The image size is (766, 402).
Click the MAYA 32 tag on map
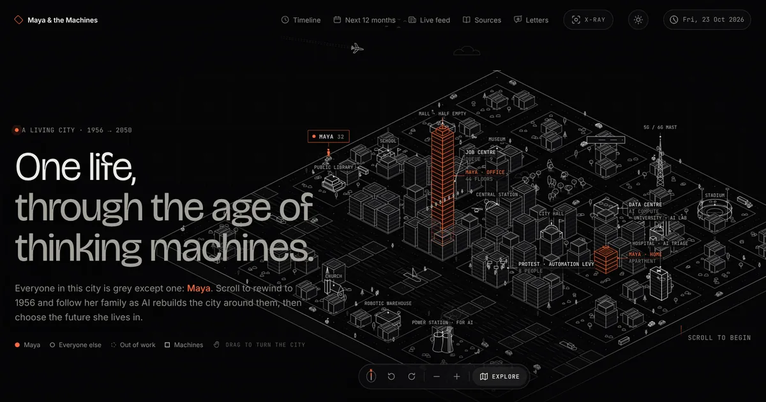click(329, 137)
